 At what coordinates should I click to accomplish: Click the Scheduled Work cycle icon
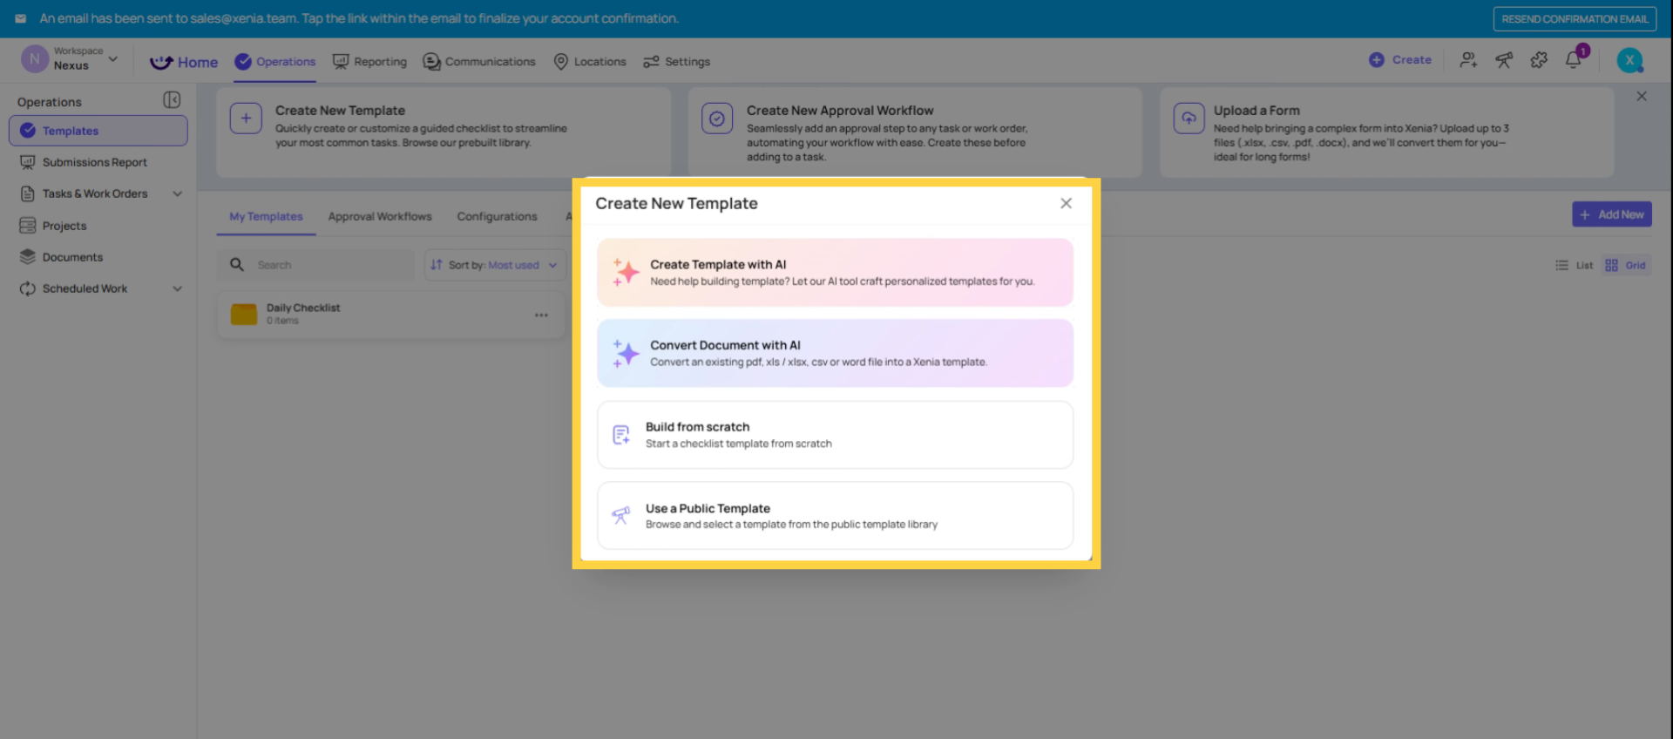point(28,288)
